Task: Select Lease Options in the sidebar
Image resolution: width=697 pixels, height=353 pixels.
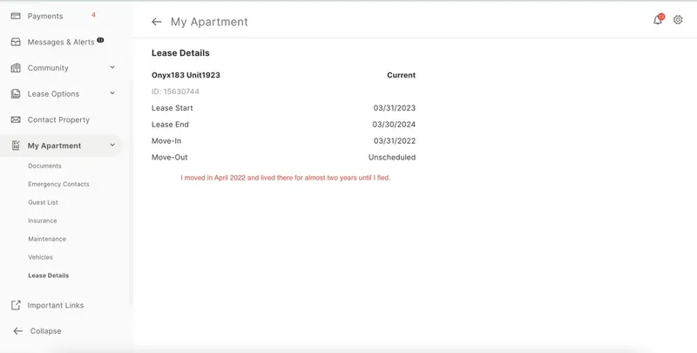Action: pyautogui.click(x=53, y=94)
